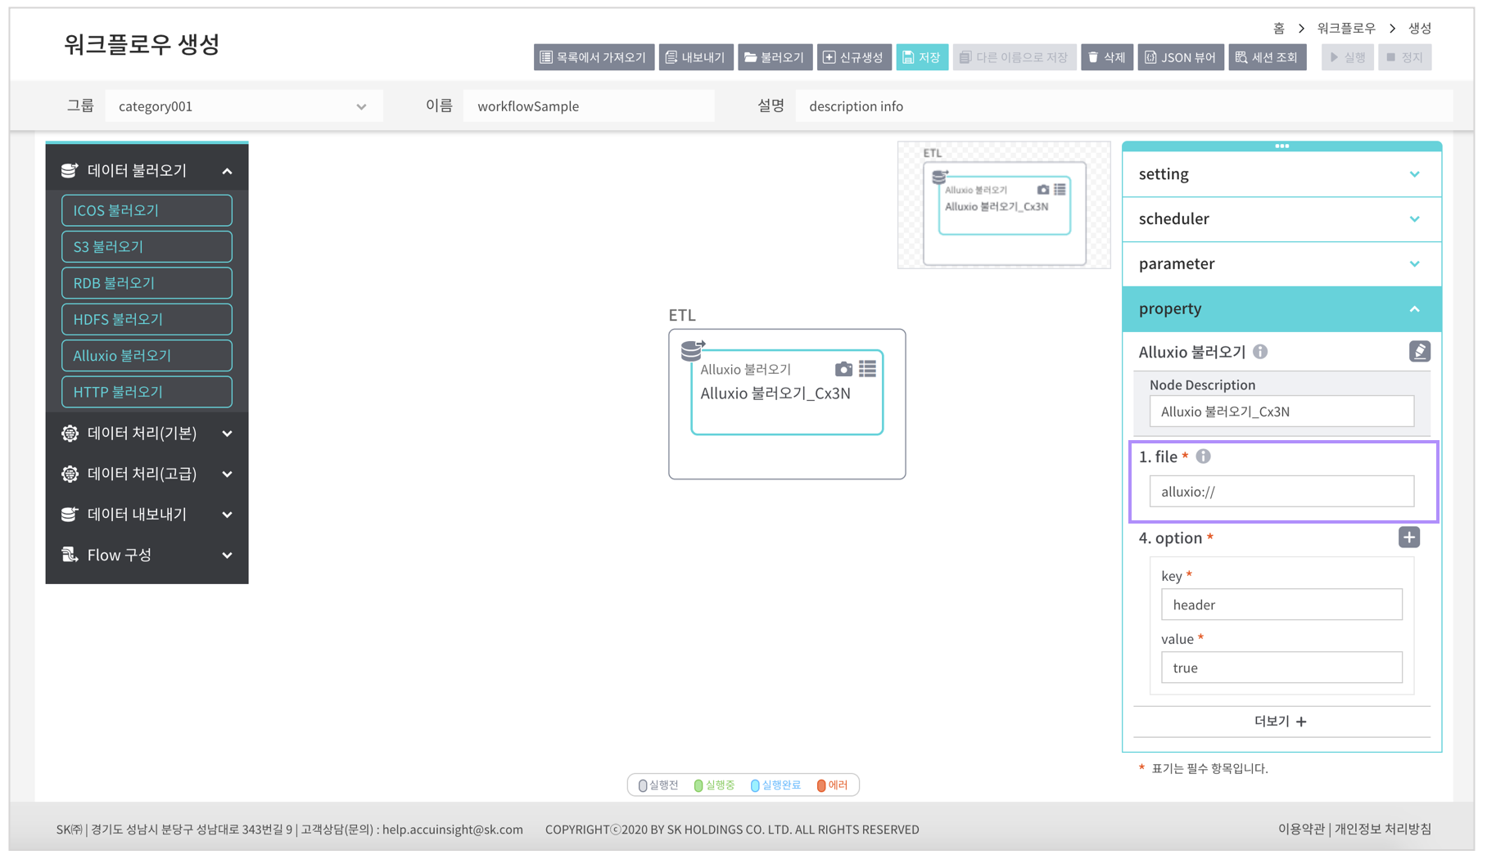Open 세션 조회 session lookup
1487x859 pixels.
pos(1267,57)
